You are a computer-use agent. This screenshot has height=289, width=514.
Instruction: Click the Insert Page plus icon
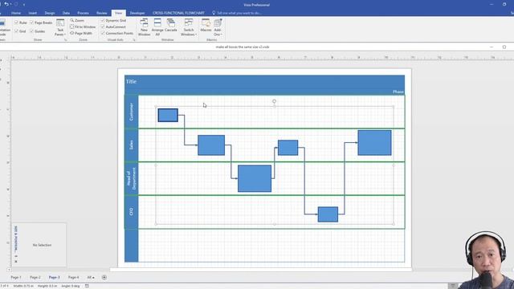(x=104, y=277)
